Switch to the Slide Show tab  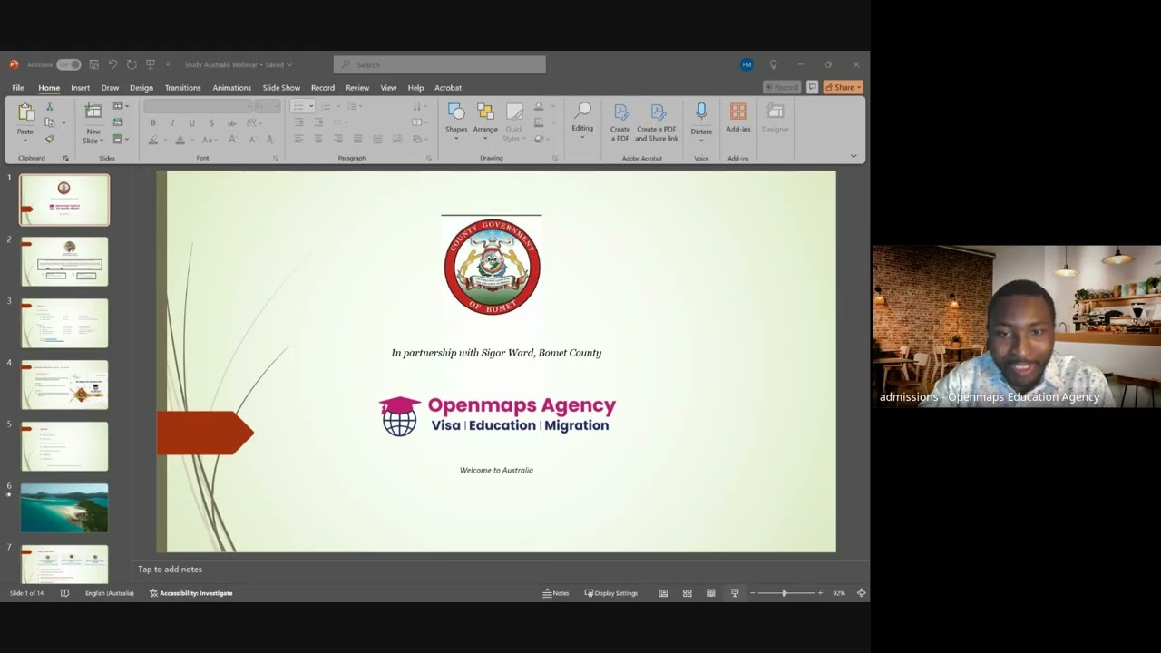coord(281,88)
